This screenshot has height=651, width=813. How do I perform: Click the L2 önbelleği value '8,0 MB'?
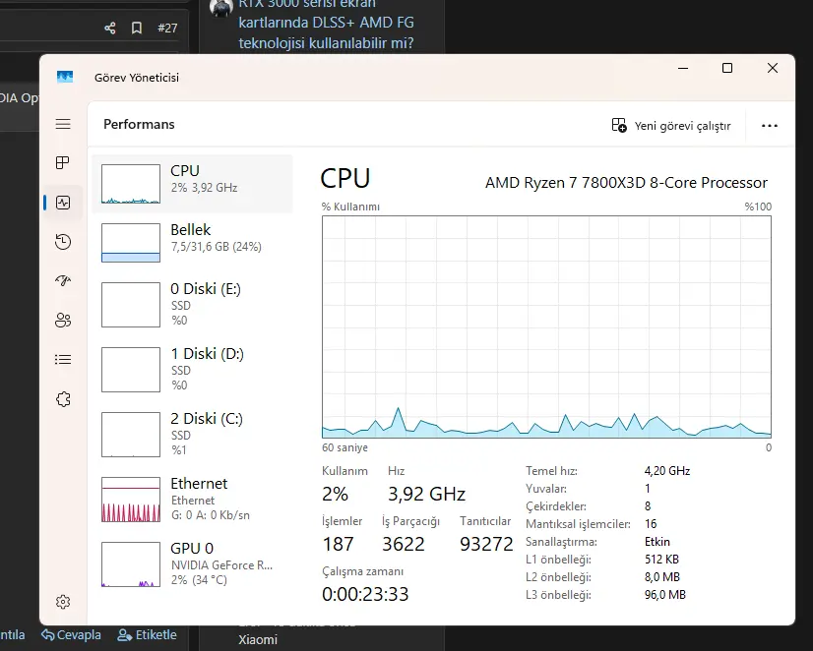[x=662, y=577]
